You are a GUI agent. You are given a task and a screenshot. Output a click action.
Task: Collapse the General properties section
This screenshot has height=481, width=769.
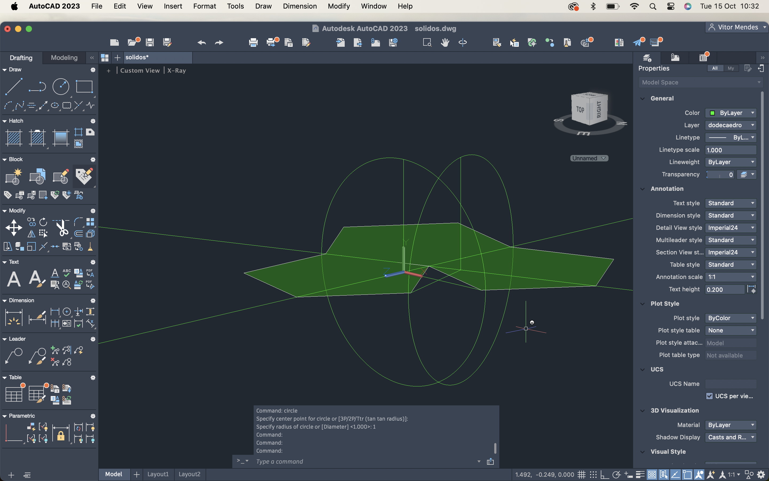(642, 98)
